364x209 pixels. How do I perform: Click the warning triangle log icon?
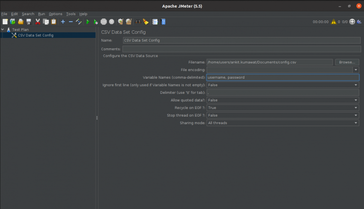[334, 22]
